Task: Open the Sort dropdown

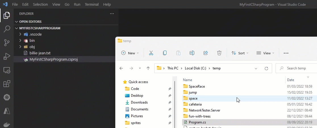Action: 240,53
